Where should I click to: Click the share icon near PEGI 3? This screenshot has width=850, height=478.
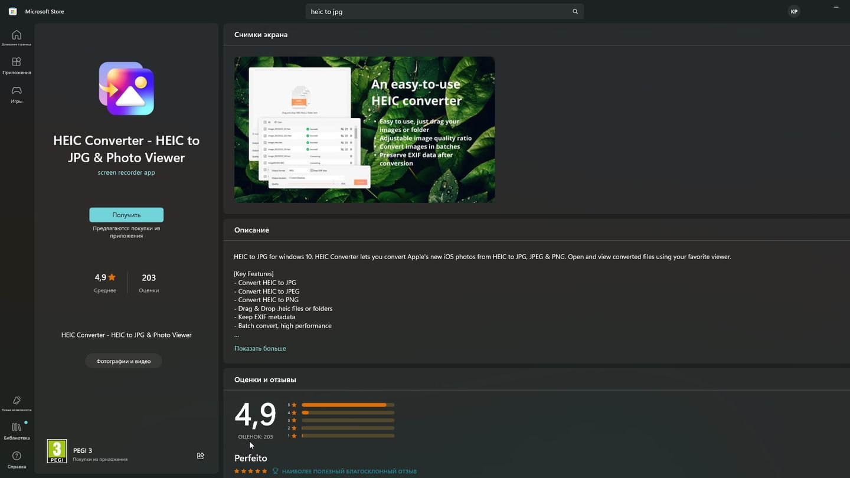coord(201,456)
